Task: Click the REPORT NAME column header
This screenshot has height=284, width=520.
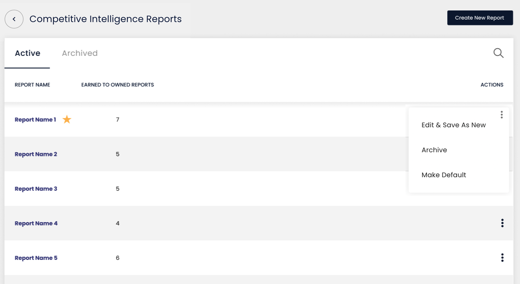Action: click(x=32, y=85)
